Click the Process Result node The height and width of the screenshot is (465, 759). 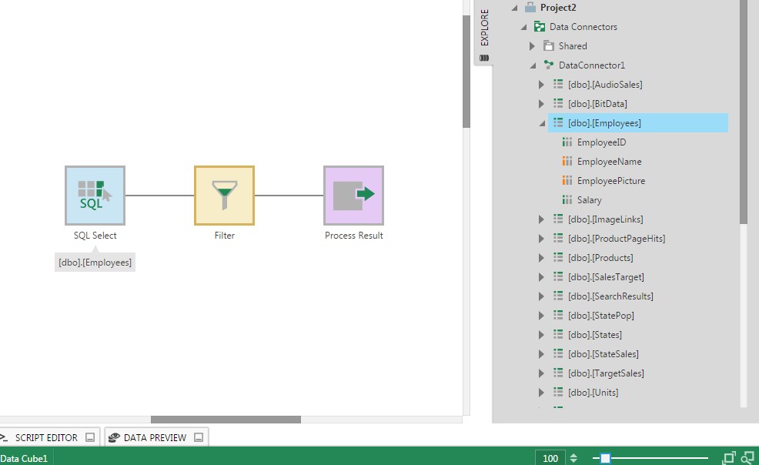[353, 195]
